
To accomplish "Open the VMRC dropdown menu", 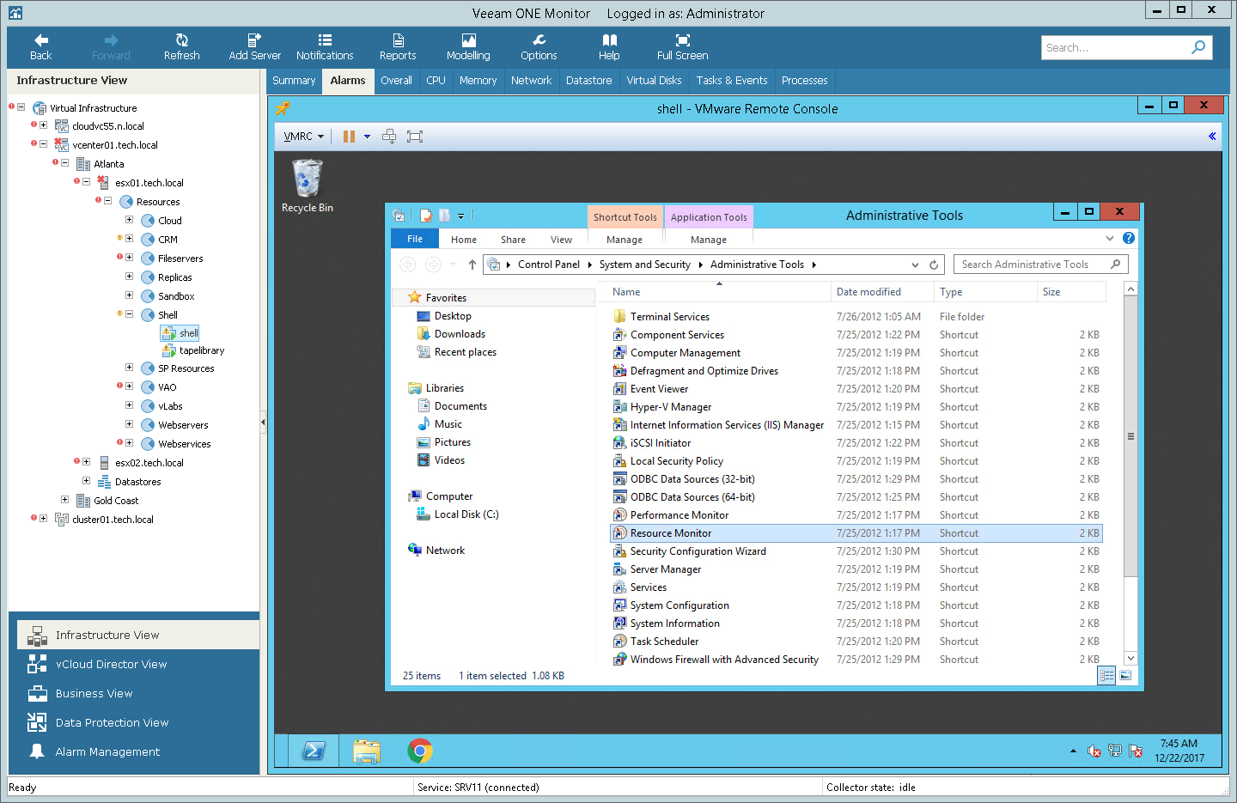I will click(304, 137).
